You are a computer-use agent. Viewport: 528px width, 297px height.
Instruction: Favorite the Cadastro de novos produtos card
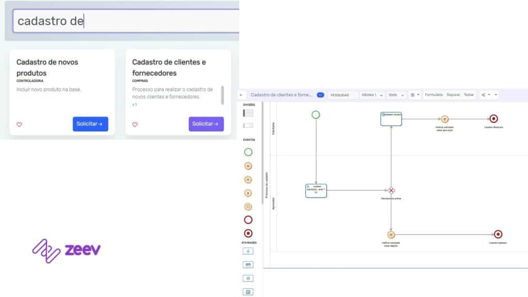click(x=20, y=124)
